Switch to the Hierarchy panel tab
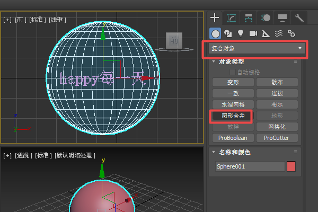This screenshot has width=318, height=212. 248,17
